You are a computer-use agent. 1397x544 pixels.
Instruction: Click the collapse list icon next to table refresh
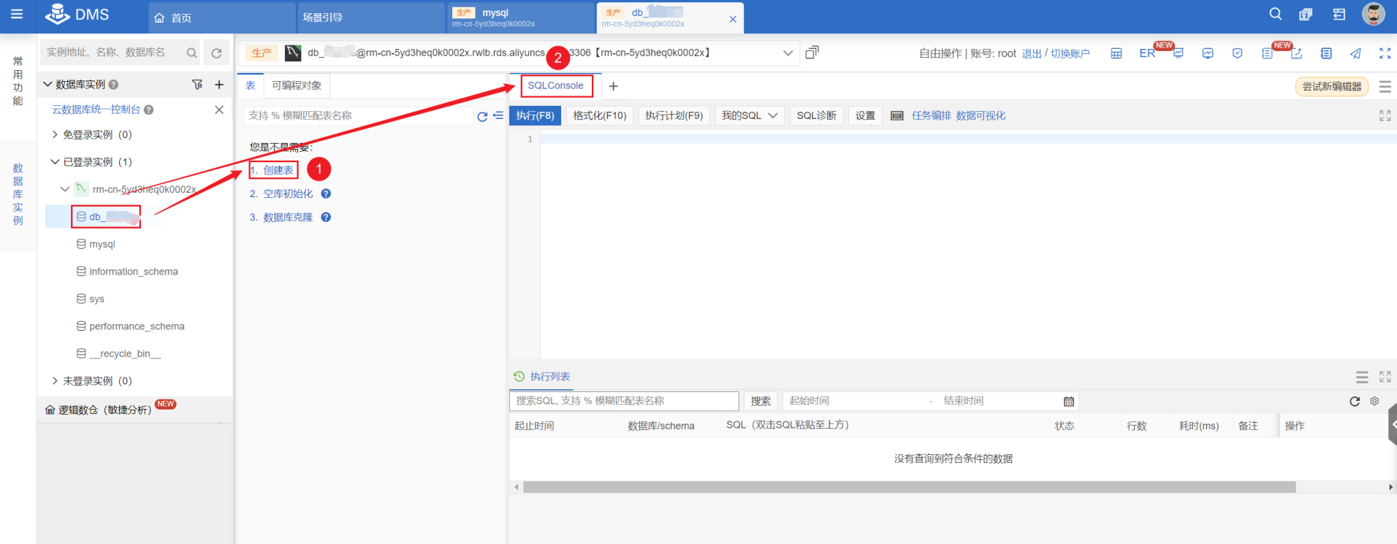(x=498, y=115)
